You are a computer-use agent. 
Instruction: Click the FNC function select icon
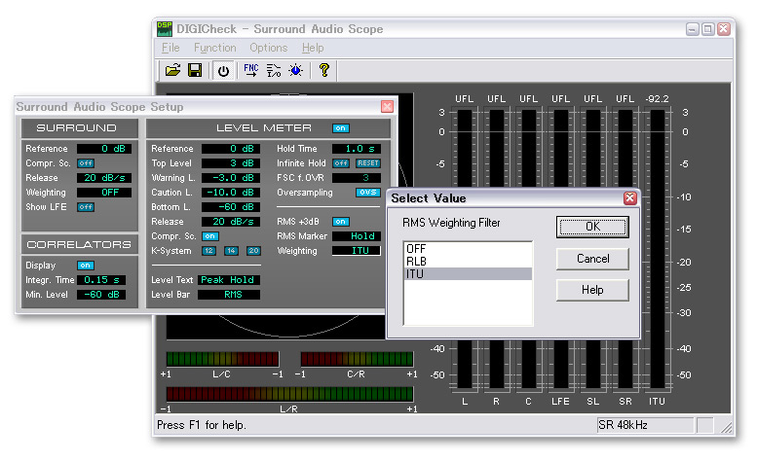pos(250,70)
